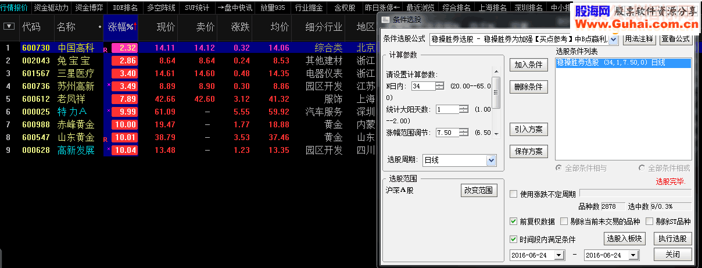The height and width of the screenshot is (268, 702).
Task: Click the 加入条件 button
Action: coord(528,65)
